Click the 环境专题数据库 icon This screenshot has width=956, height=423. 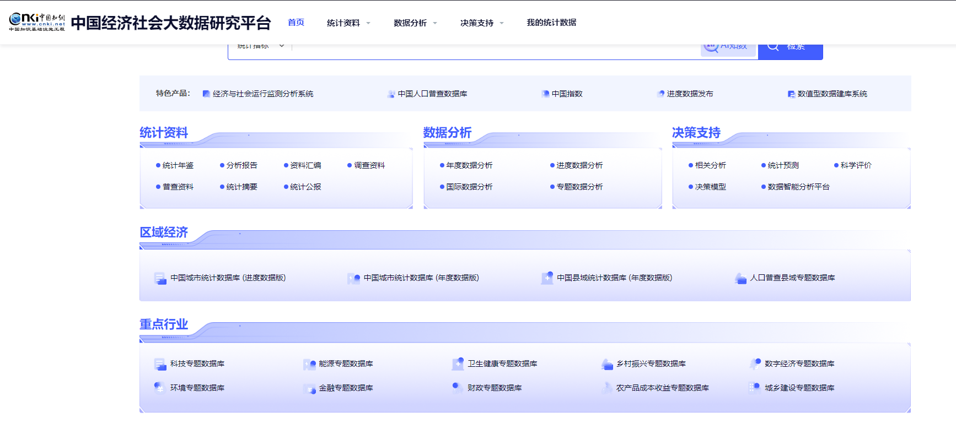[x=160, y=388]
